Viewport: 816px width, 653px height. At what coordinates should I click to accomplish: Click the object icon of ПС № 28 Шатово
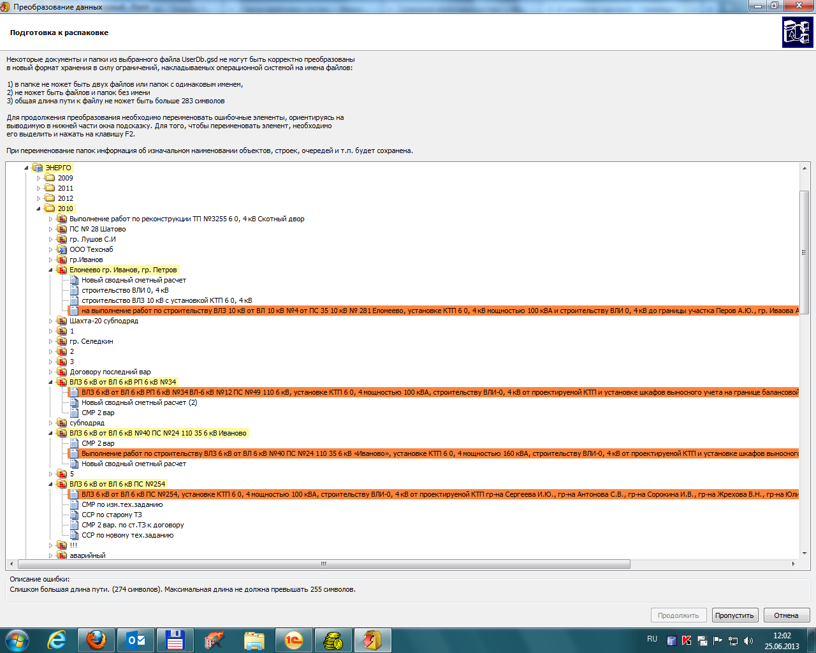pos(62,229)
